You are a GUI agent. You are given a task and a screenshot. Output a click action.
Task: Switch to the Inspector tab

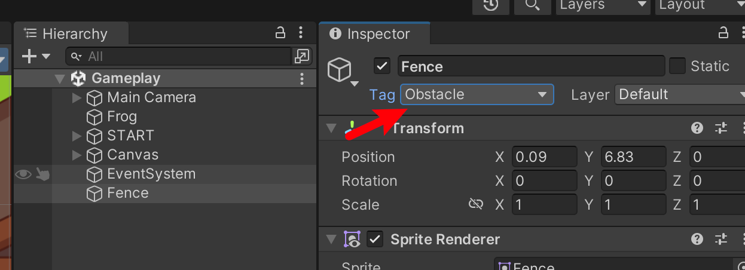[x=371, y=34]
